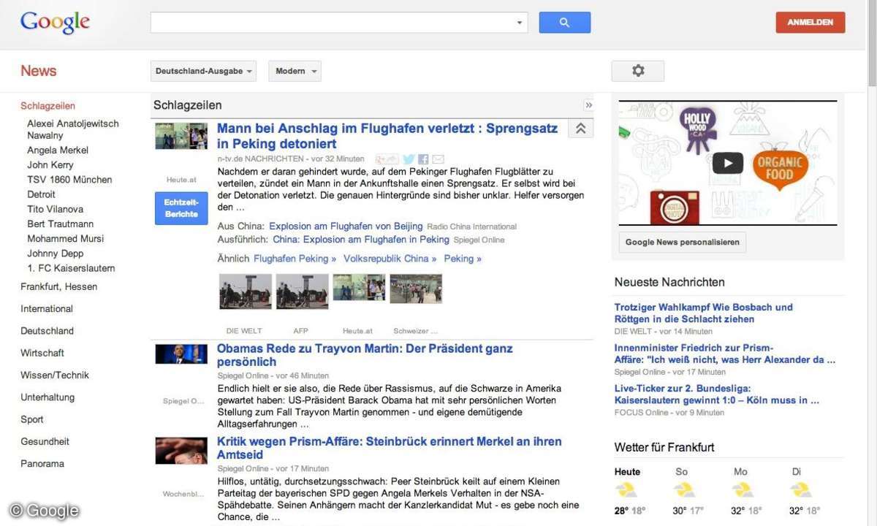Open the TSV 1860 München topic

(69, 180)
